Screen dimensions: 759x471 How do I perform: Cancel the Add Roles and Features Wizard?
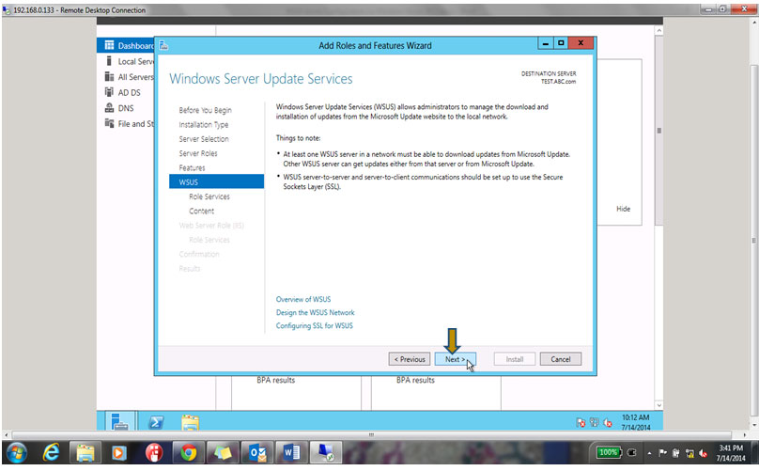(561, 359)
